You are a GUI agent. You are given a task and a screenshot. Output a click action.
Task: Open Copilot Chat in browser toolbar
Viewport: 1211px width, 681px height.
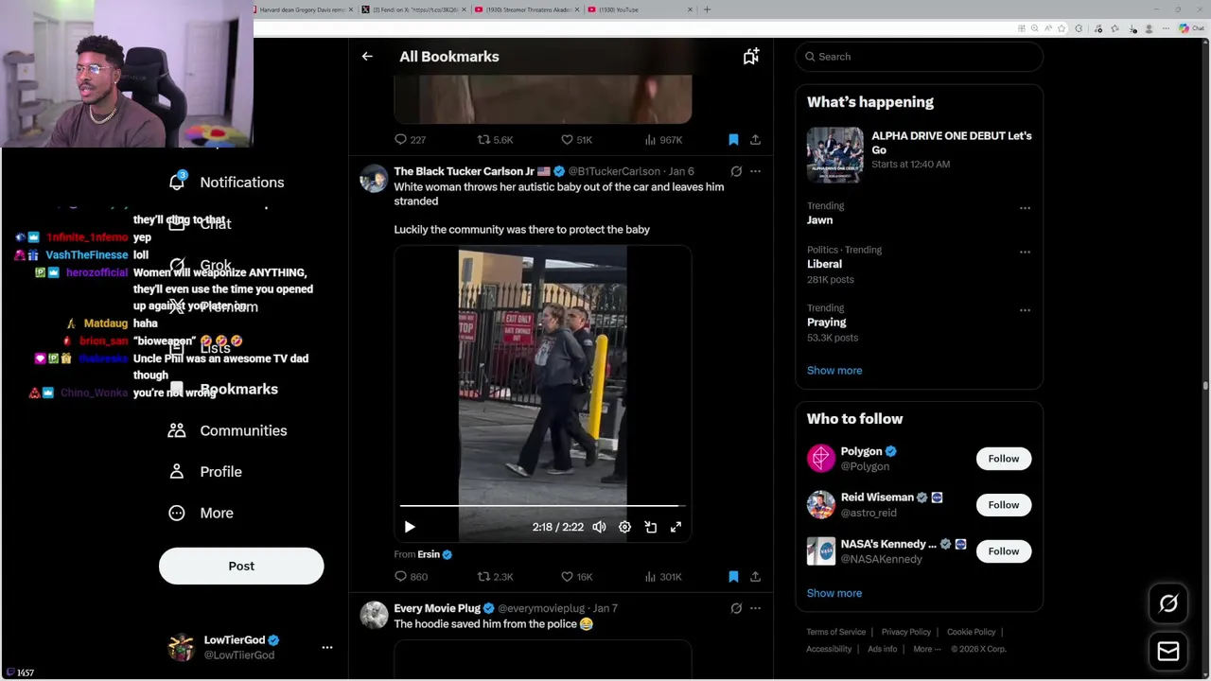coord(1191,28)
